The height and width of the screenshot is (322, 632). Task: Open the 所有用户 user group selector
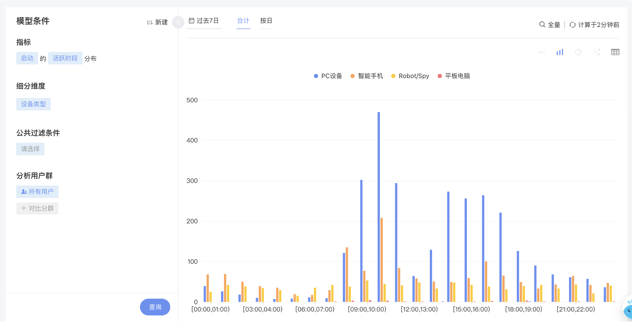37,192
